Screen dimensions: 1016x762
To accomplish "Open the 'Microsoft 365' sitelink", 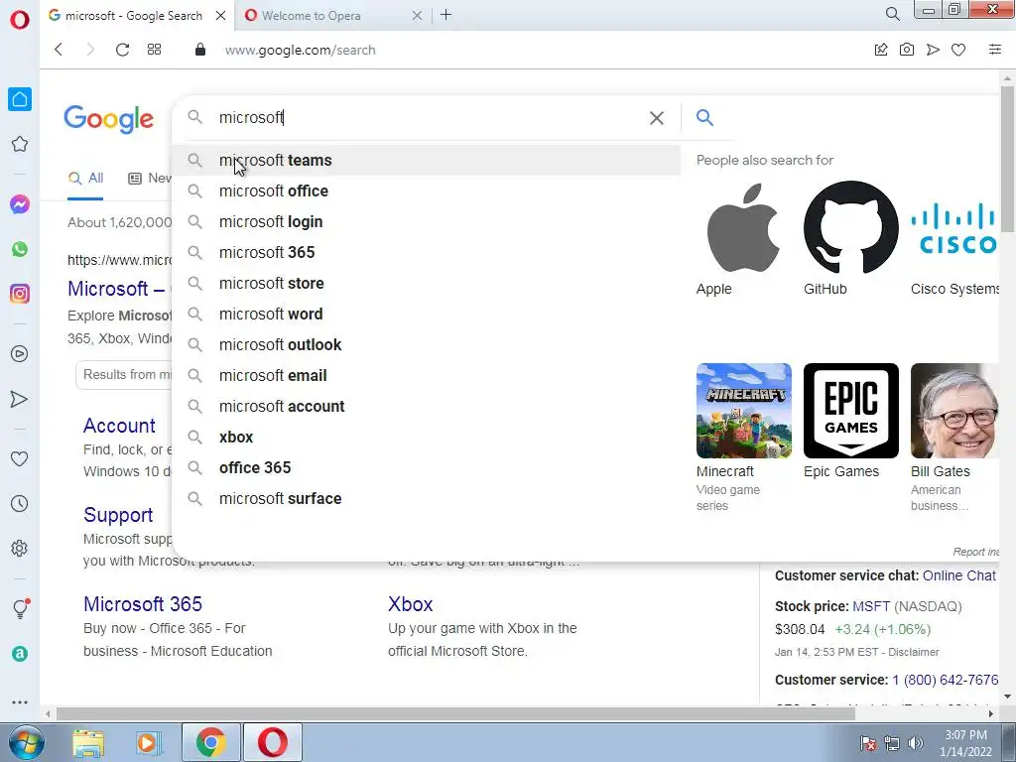I will [x=143, y=604].
